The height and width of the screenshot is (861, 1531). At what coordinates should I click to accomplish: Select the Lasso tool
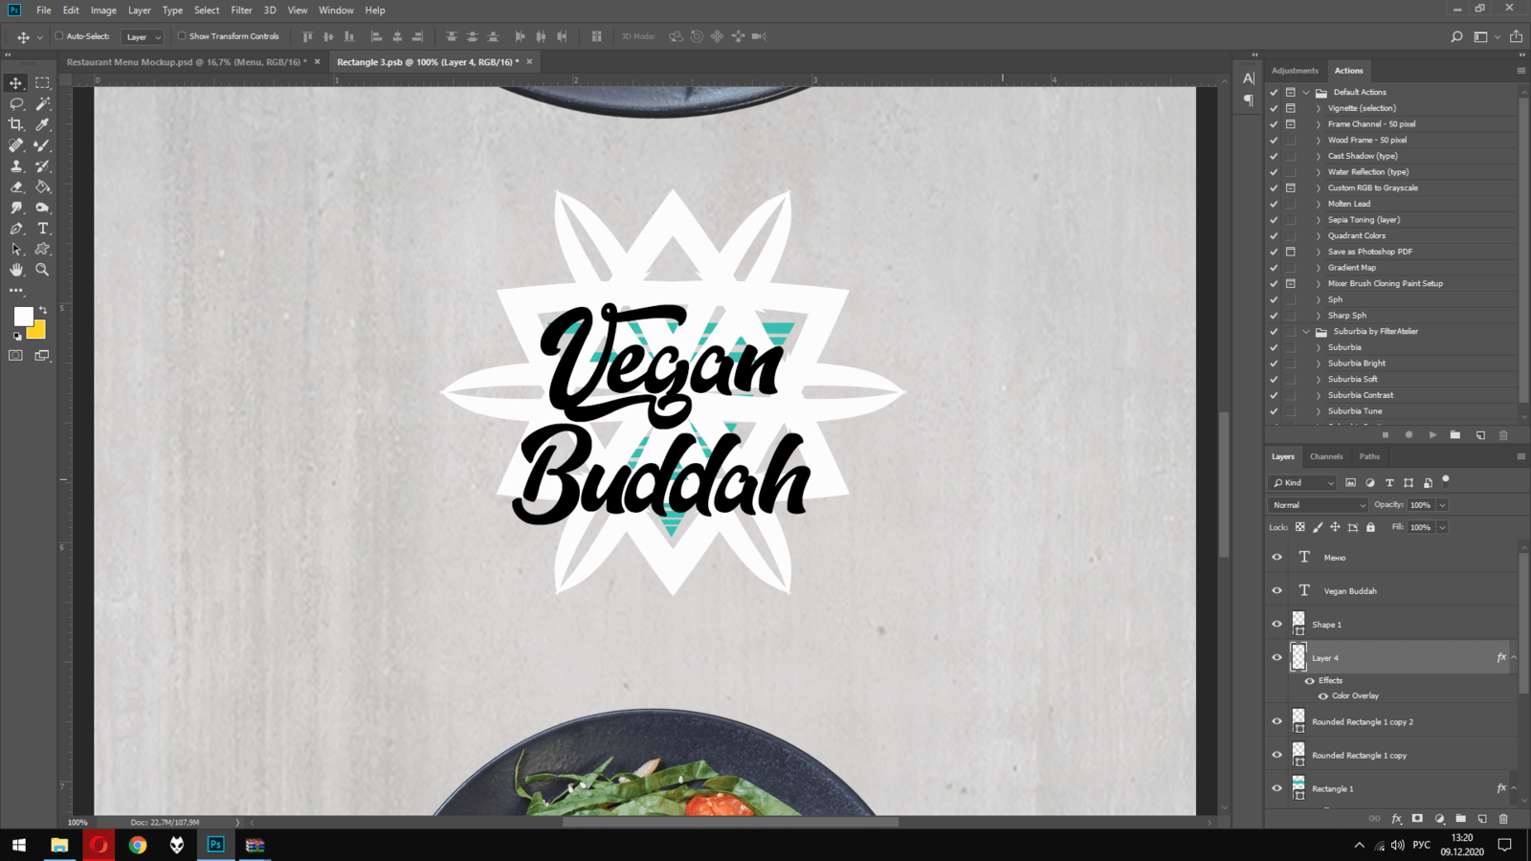click(16, 104)
